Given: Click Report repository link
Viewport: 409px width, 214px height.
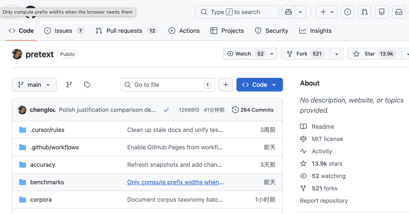Looking at the screenshot, I should click(x=324, y=200).
